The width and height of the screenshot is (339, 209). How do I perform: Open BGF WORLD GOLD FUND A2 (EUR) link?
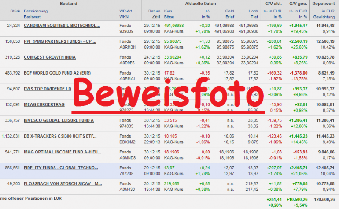click(x=57, y=73)
